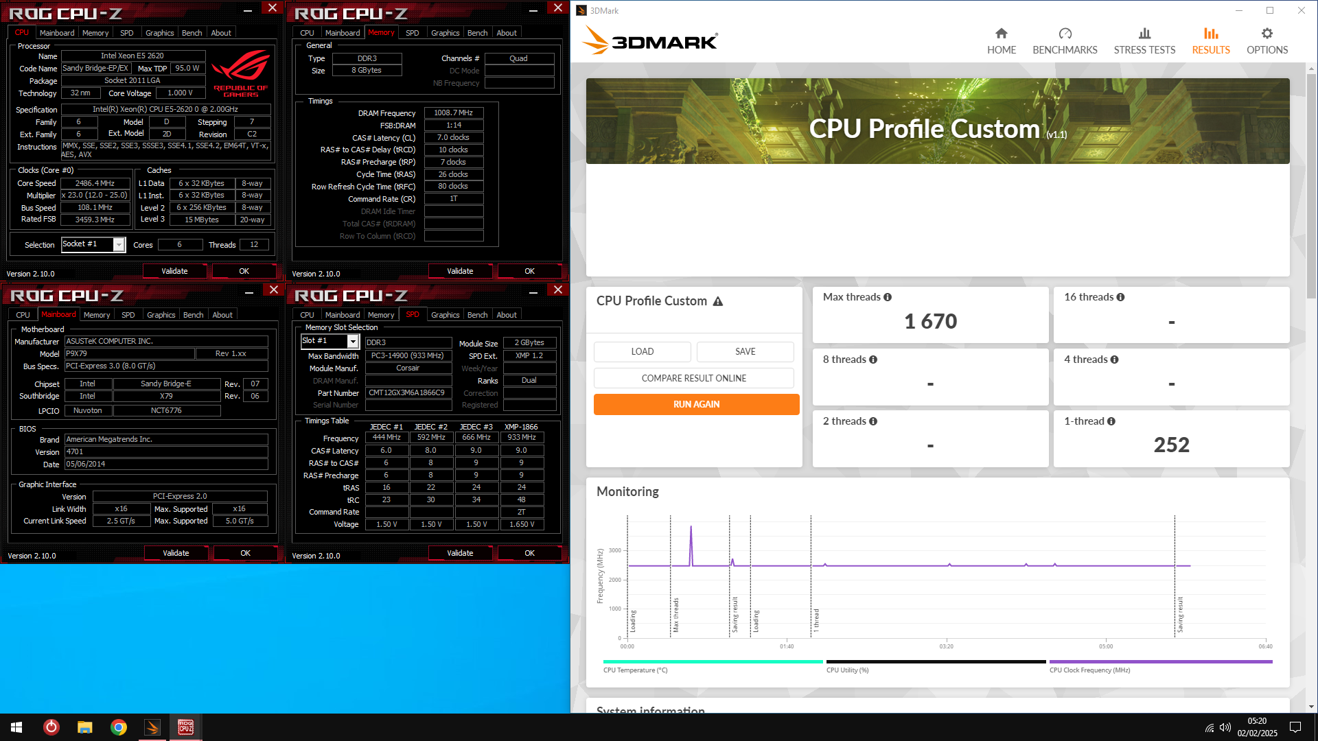The width and height of the screenshot is (1318, 741).
Task: Click OK in the SPD CPU-Z window
Action: tap(529, 553)
